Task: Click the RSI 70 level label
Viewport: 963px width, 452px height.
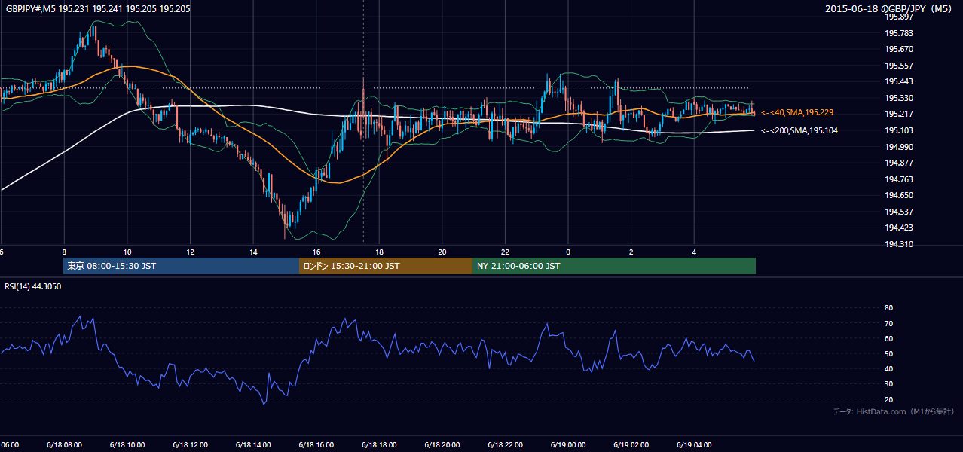Action: [x=888, y=323]
